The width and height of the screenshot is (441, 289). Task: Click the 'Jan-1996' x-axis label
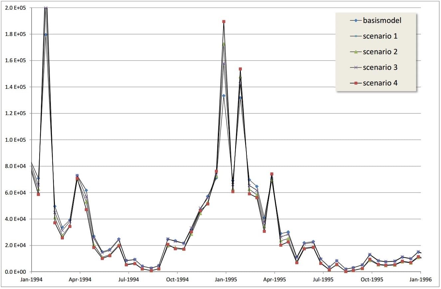(x=420, y=280)
